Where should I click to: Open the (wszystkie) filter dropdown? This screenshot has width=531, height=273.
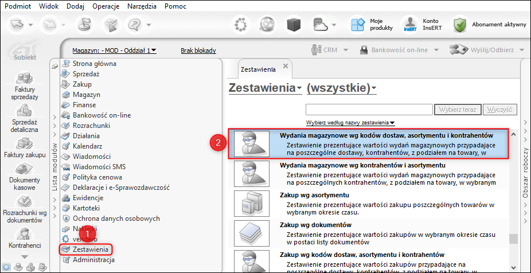tap(341, 88)
